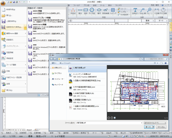Open the フィールド ribbon tab

[77, 5]
